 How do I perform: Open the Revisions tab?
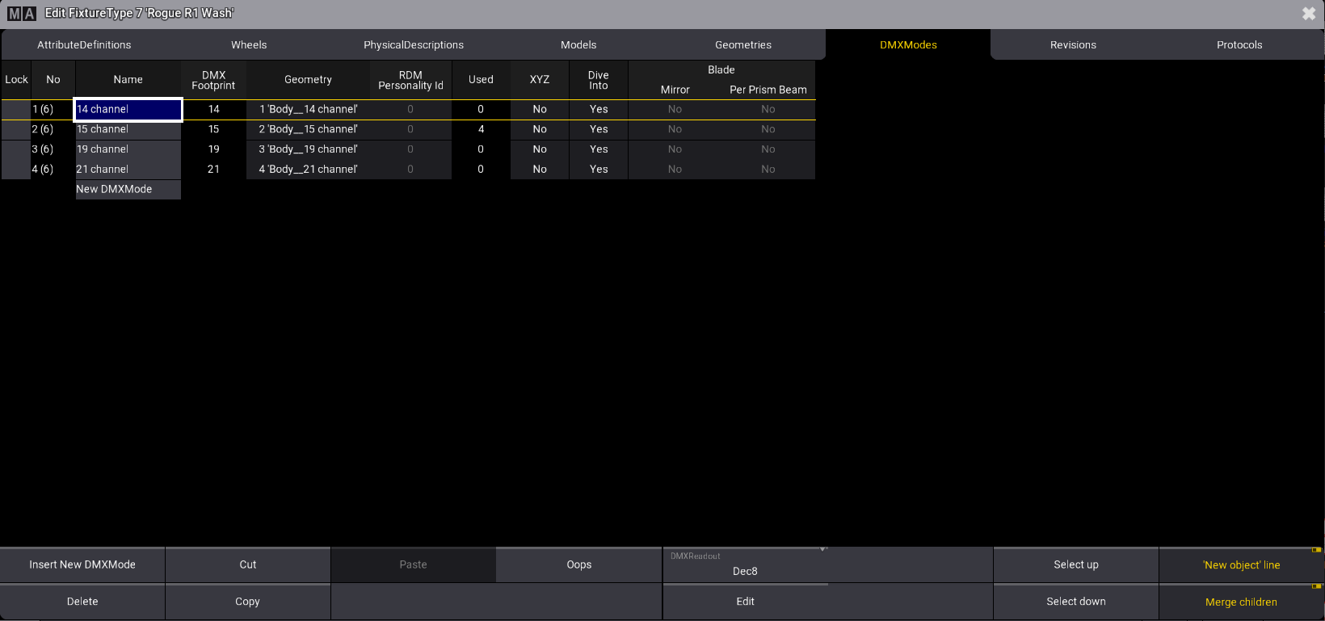(1073, 45)
